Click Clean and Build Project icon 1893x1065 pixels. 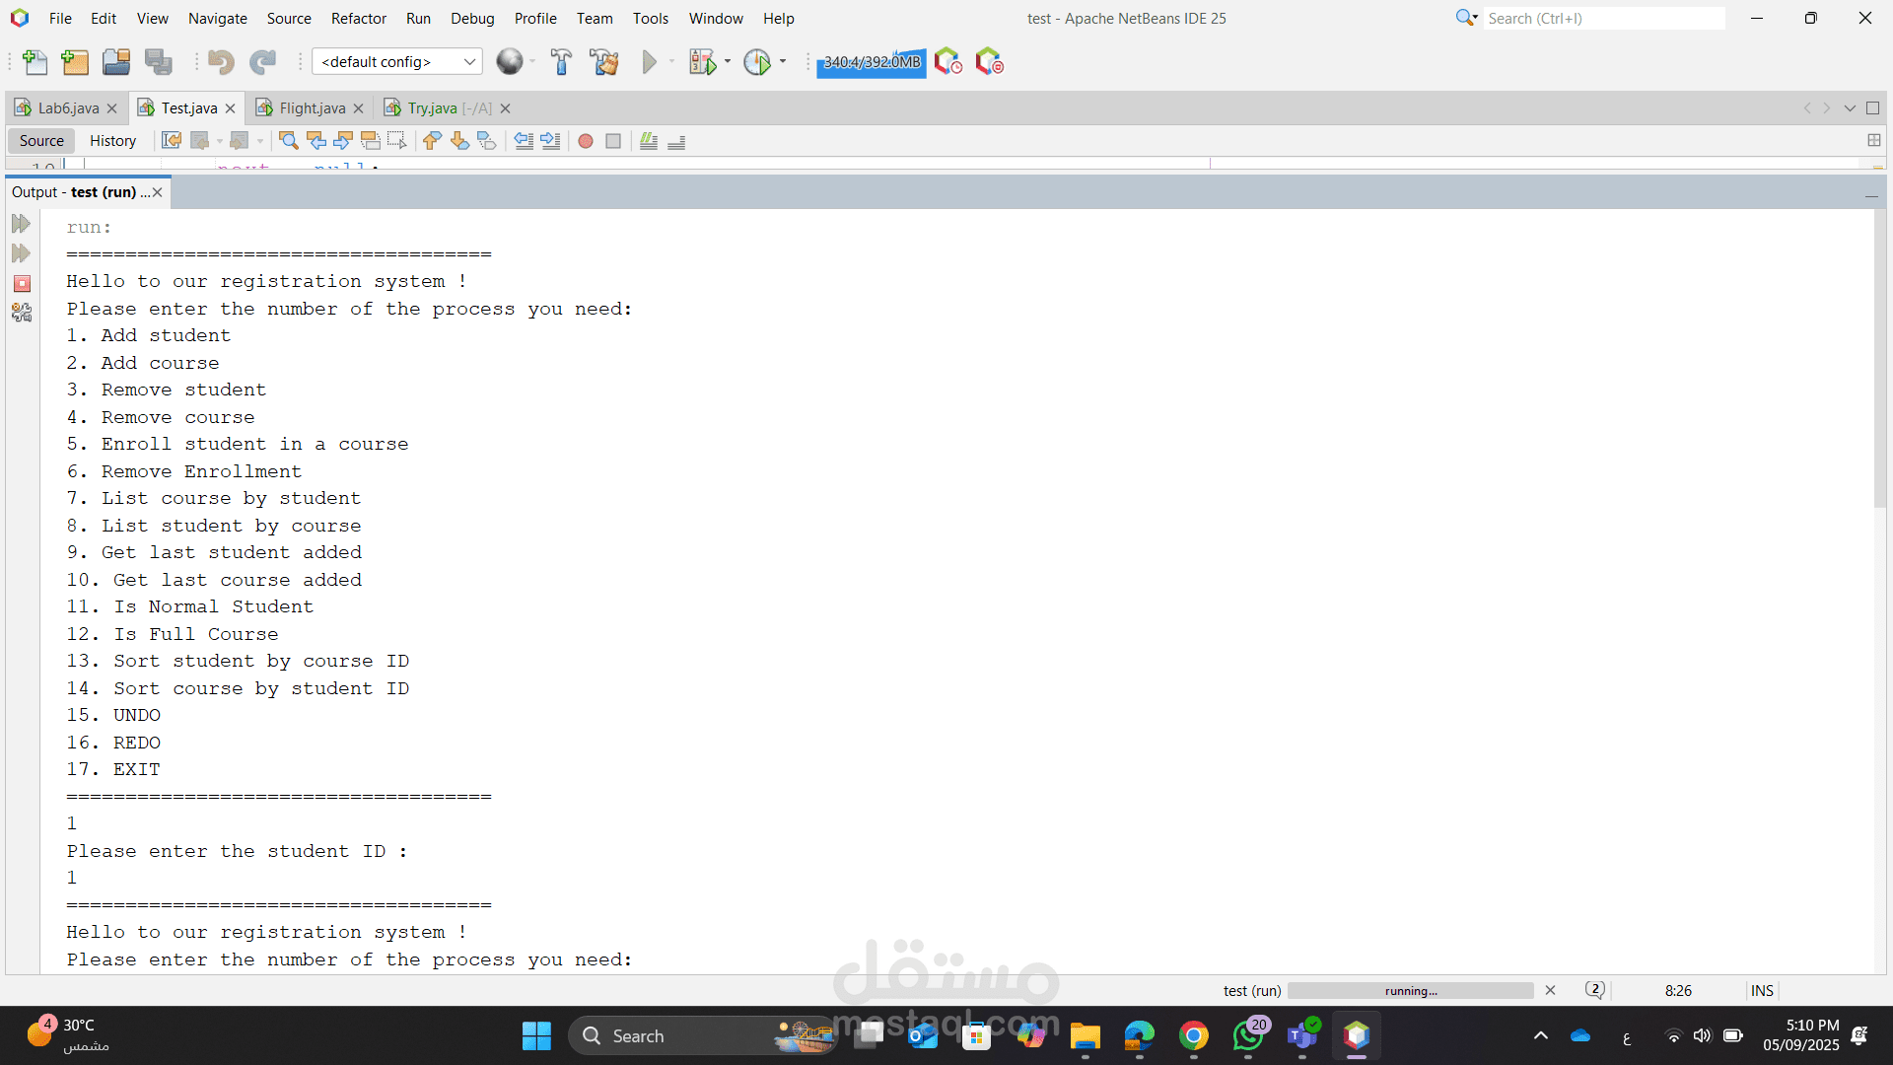[603, 62]
